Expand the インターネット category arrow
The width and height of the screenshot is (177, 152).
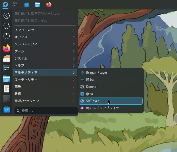(74, 30)
